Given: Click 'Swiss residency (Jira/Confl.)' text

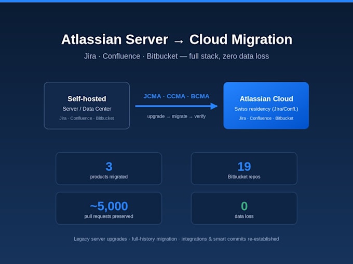Looking at the screenshot, I should 266,109.
